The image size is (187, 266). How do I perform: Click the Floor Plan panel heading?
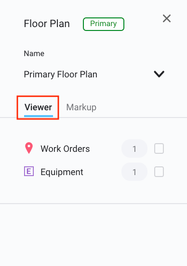click(x=47, y=24)
